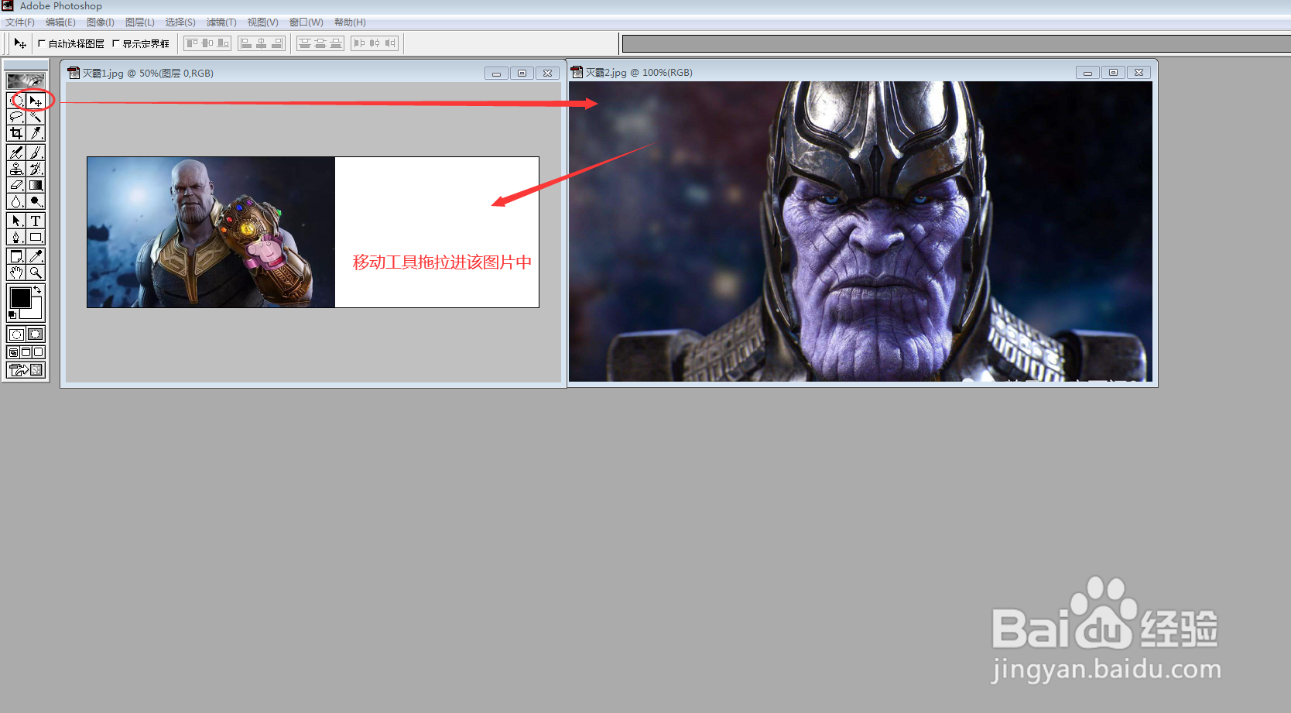The height and width of the screenshot is (713, 1291).
Task: Select the Slice tool
Action: point(36,133)
